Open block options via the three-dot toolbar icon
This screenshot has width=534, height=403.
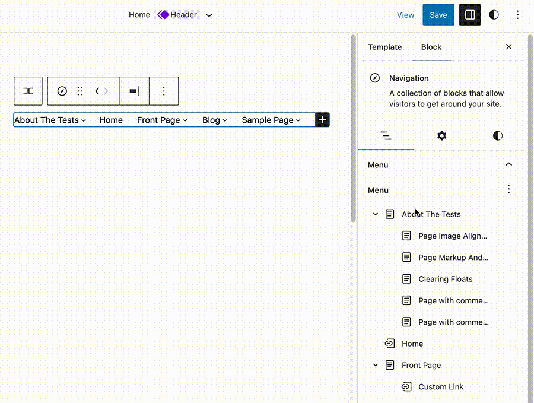(x=164, y=91)
